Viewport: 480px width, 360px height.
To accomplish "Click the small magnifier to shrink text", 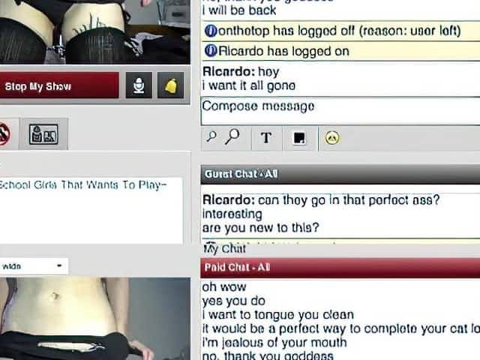I will pyautogui.click(x=211, y=137).
